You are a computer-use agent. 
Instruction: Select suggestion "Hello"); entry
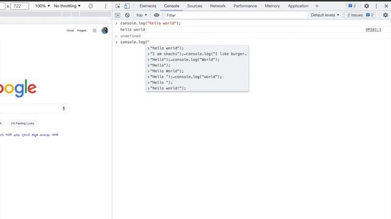(x=197, y=65)
